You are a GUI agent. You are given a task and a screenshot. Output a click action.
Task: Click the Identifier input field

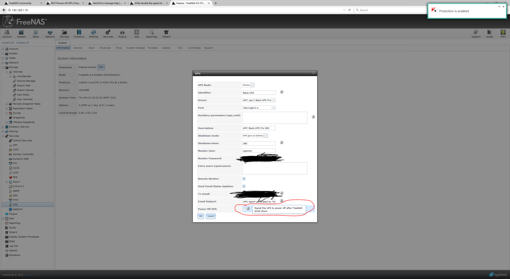click(259, 93)
